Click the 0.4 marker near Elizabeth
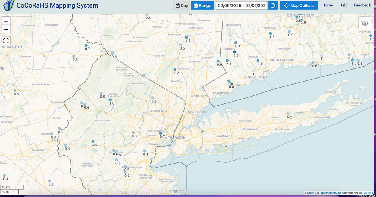This screenshot has width=376, height=197. click(x=144, y=151)
